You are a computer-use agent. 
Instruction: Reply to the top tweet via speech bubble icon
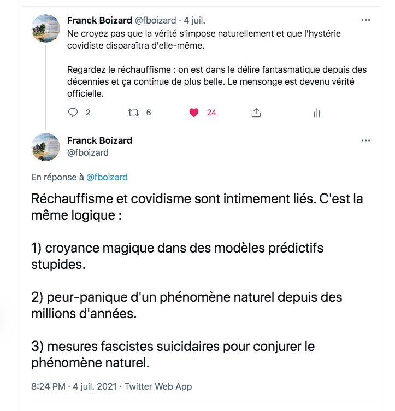(x=73, y=113)
